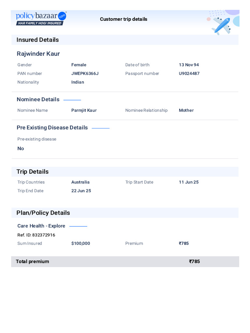Image resolution: width=250 pixels, height=333 pixels.
Task: Click the trip start date value
Action: click(188, 182)
